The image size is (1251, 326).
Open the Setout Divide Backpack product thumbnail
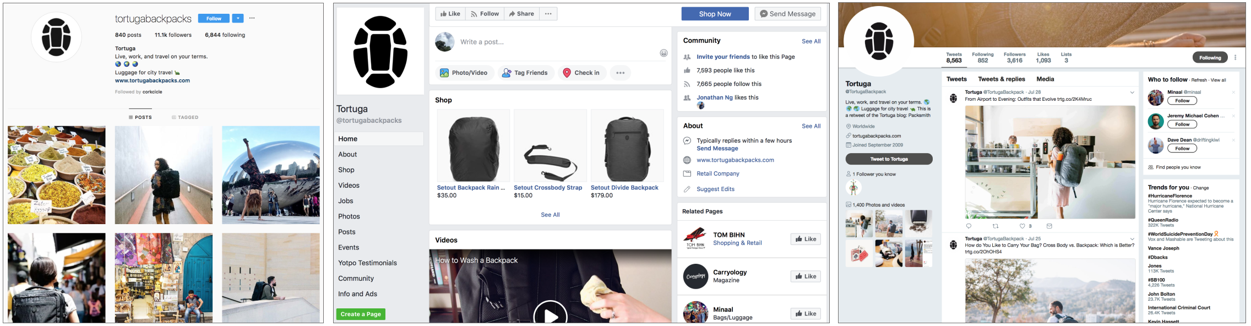pos(627,145)
